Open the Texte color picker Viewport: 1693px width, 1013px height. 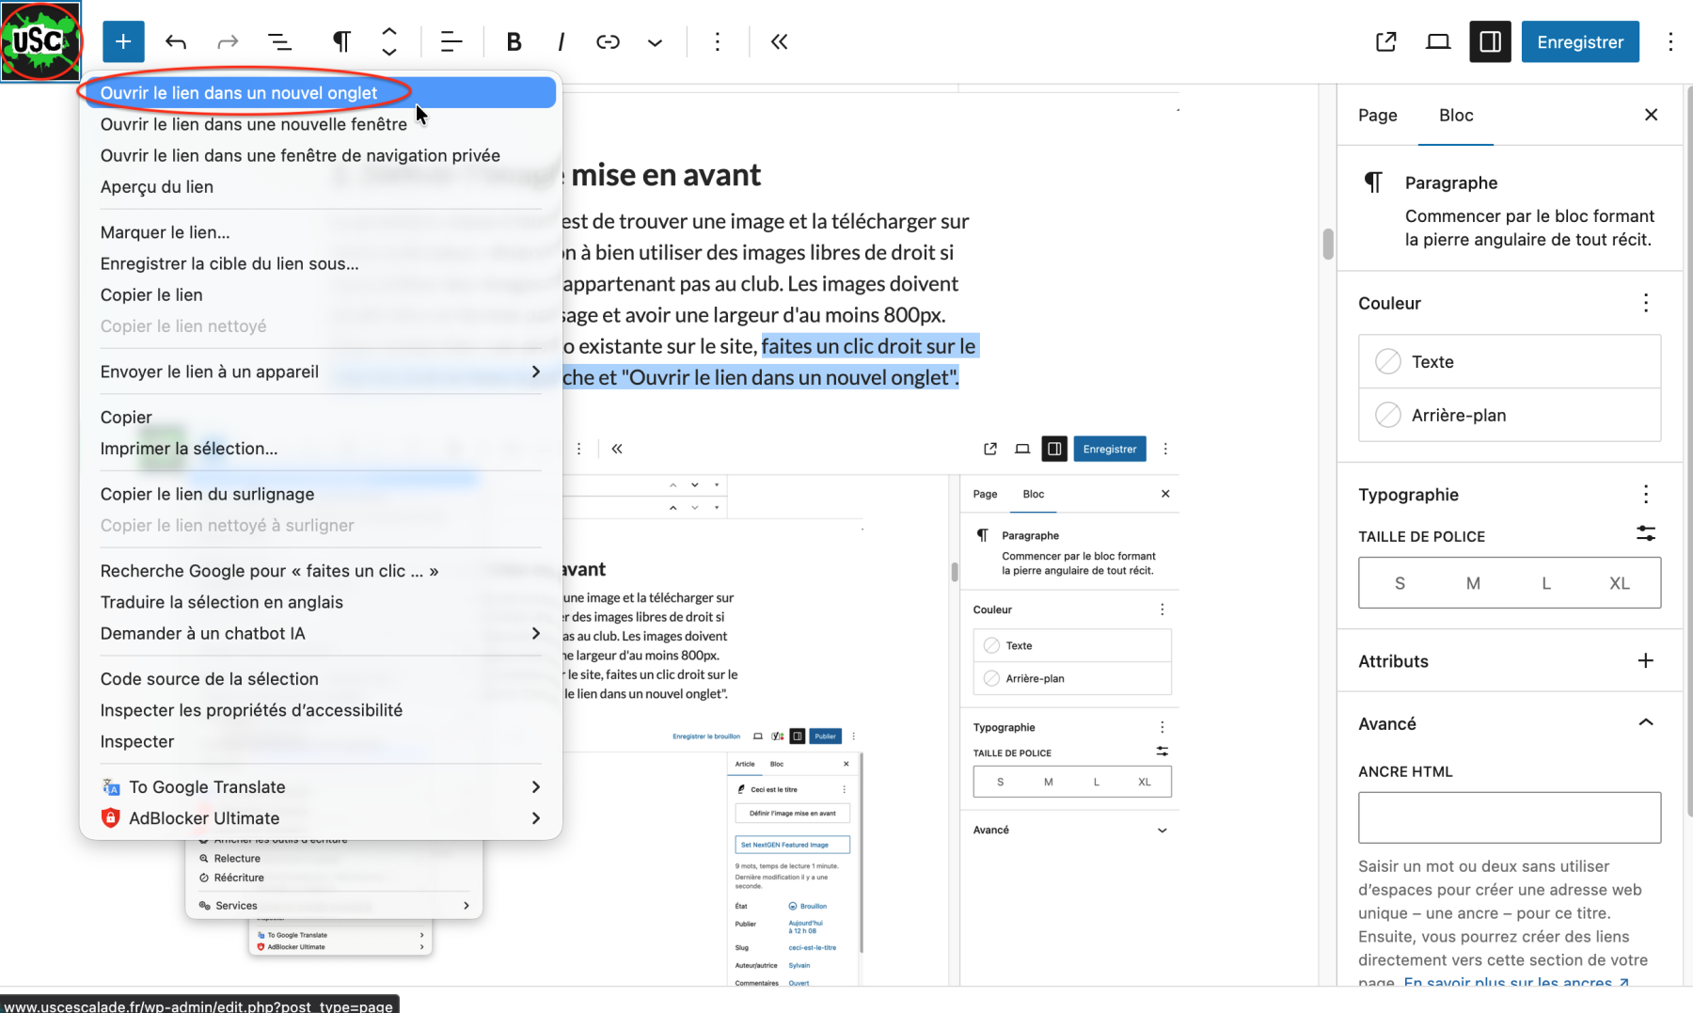tap(1509, 361)
